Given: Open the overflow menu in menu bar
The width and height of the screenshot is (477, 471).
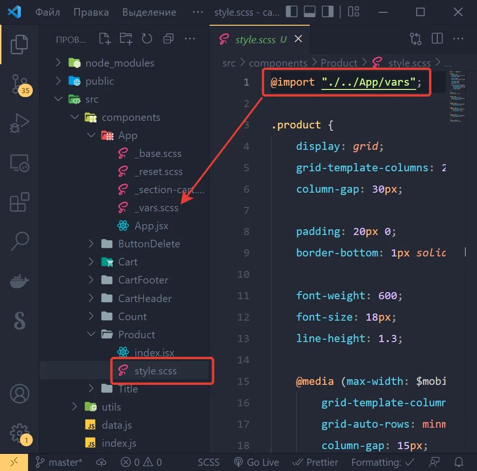Looking at the screenshot, I should tap(198, 12).
